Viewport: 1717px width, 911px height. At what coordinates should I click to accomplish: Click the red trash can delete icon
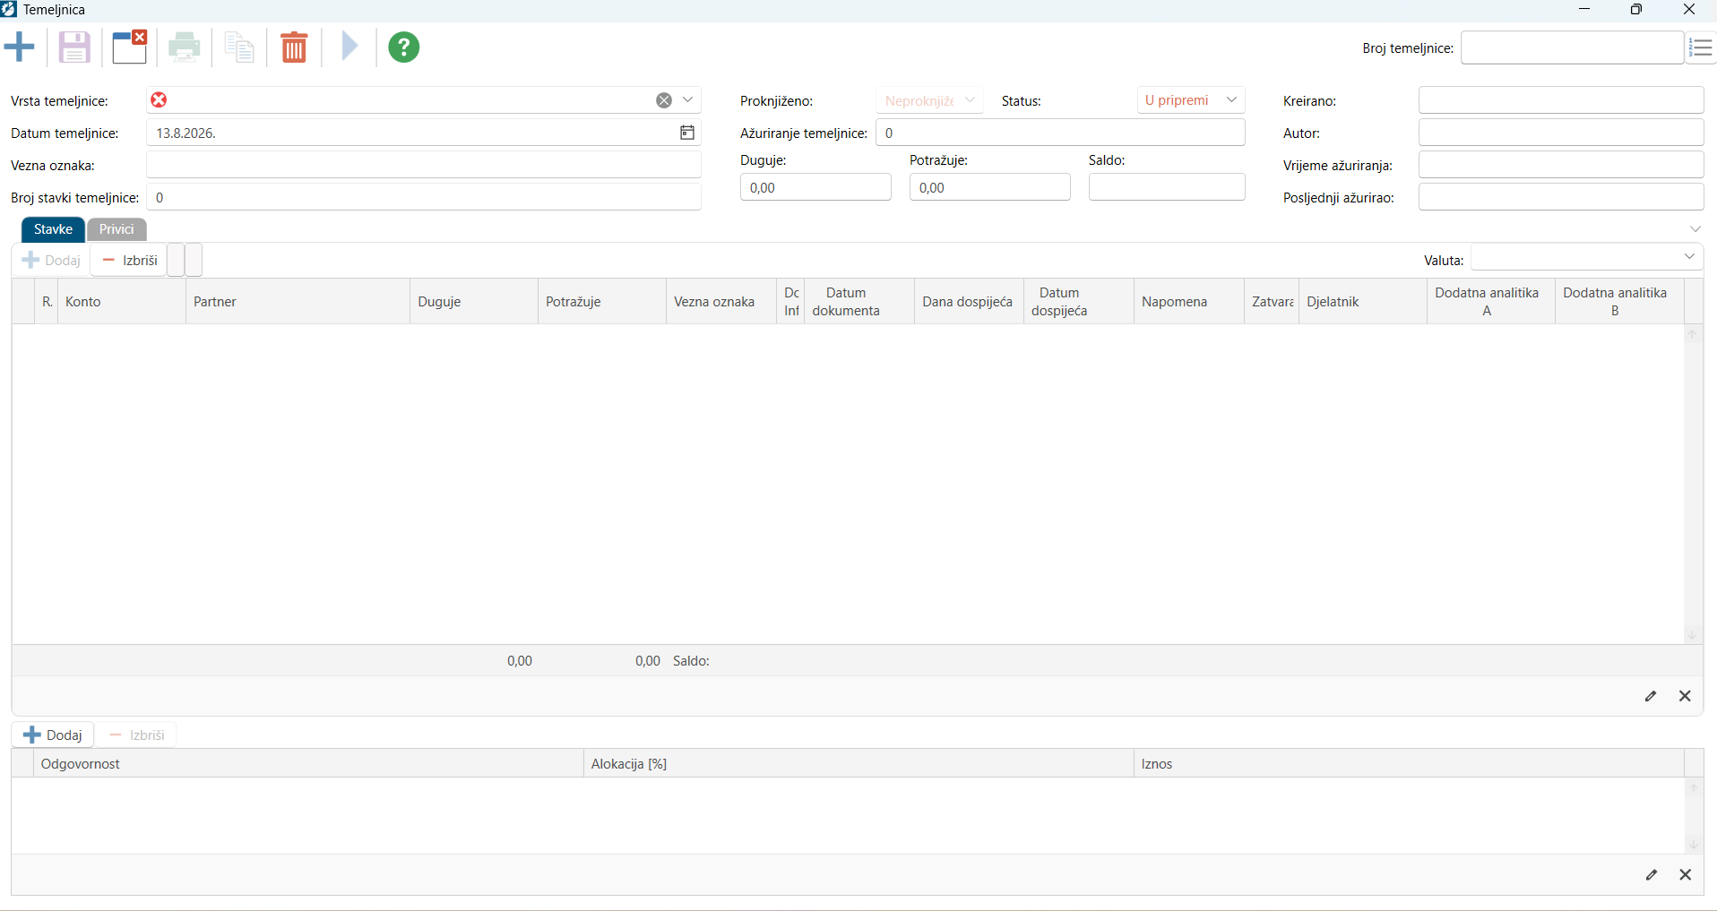294,47
